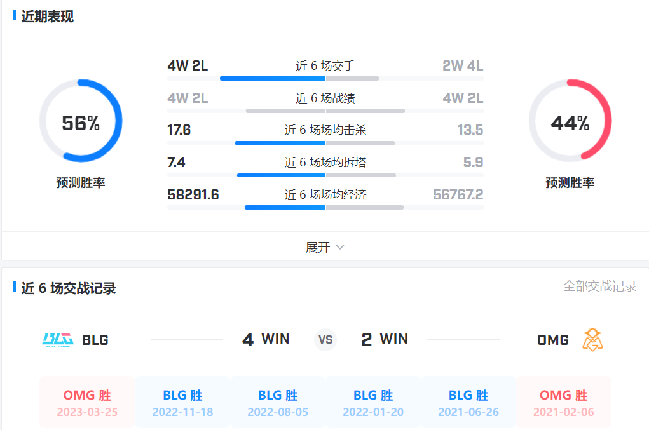Viewport: 649px width, 430px height.
Task: Open the 全部交战记录 link
Action: (599, 286)
